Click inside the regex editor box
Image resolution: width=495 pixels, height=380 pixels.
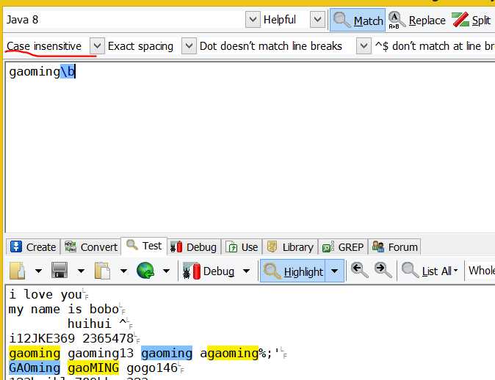250,148
